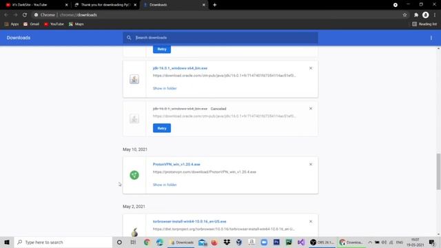The image size is (441, 248).
Task: Show first jdk download in folder
Action: (x=165, y=88)
